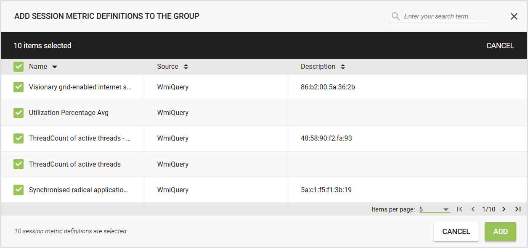Deselect ThreadCount of active threads checkbox
This screenshot has height=248, width=528.
(x=19, y=164)
